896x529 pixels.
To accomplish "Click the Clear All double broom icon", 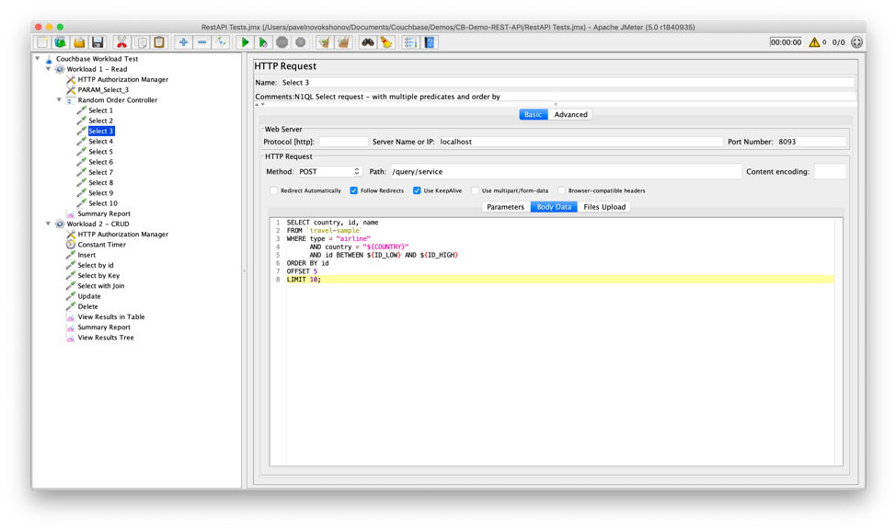I will (x=343, y=42).
